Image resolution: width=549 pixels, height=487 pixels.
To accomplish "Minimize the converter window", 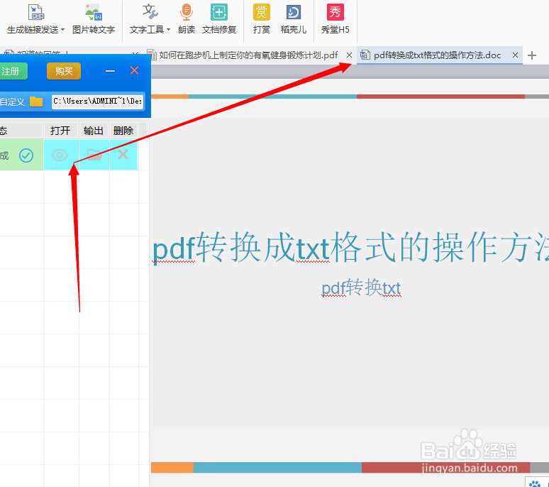I will (x=110, y=71).
